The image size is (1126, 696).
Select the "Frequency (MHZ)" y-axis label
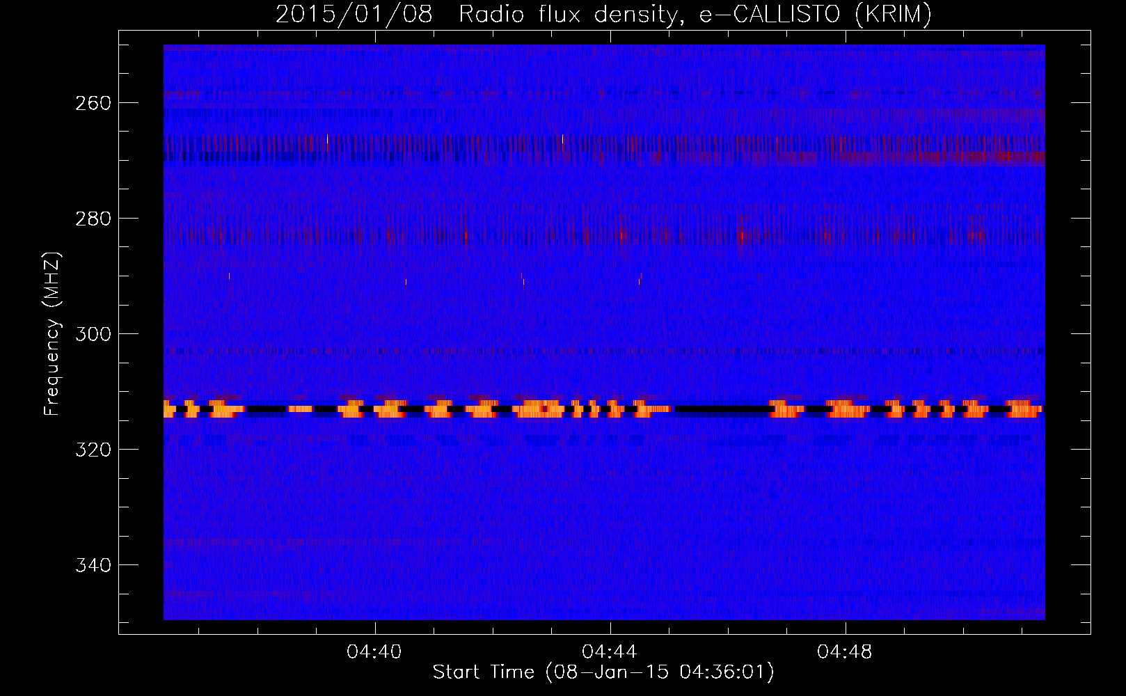coord(52,334)
